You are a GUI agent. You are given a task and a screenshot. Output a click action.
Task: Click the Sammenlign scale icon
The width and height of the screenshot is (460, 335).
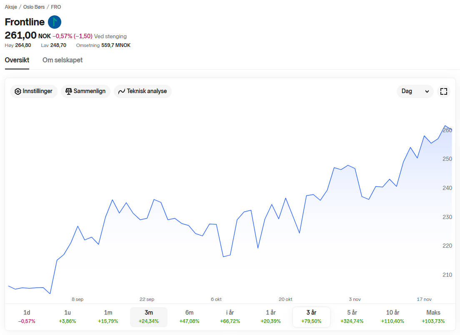point(69,91)
